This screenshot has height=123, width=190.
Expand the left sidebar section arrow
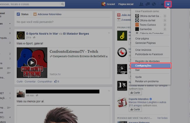click(x=10, y=23)
